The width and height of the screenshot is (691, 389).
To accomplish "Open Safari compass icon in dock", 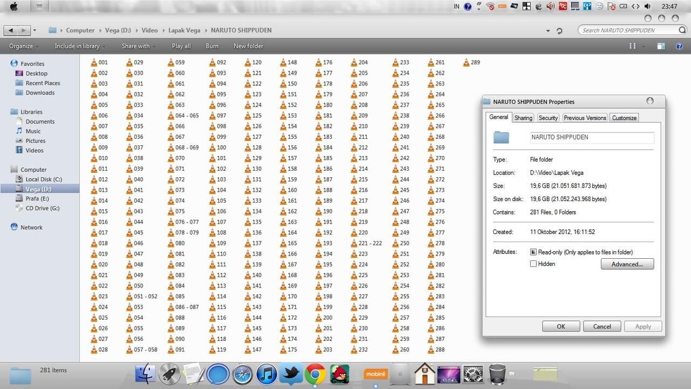I will [242, 374].
